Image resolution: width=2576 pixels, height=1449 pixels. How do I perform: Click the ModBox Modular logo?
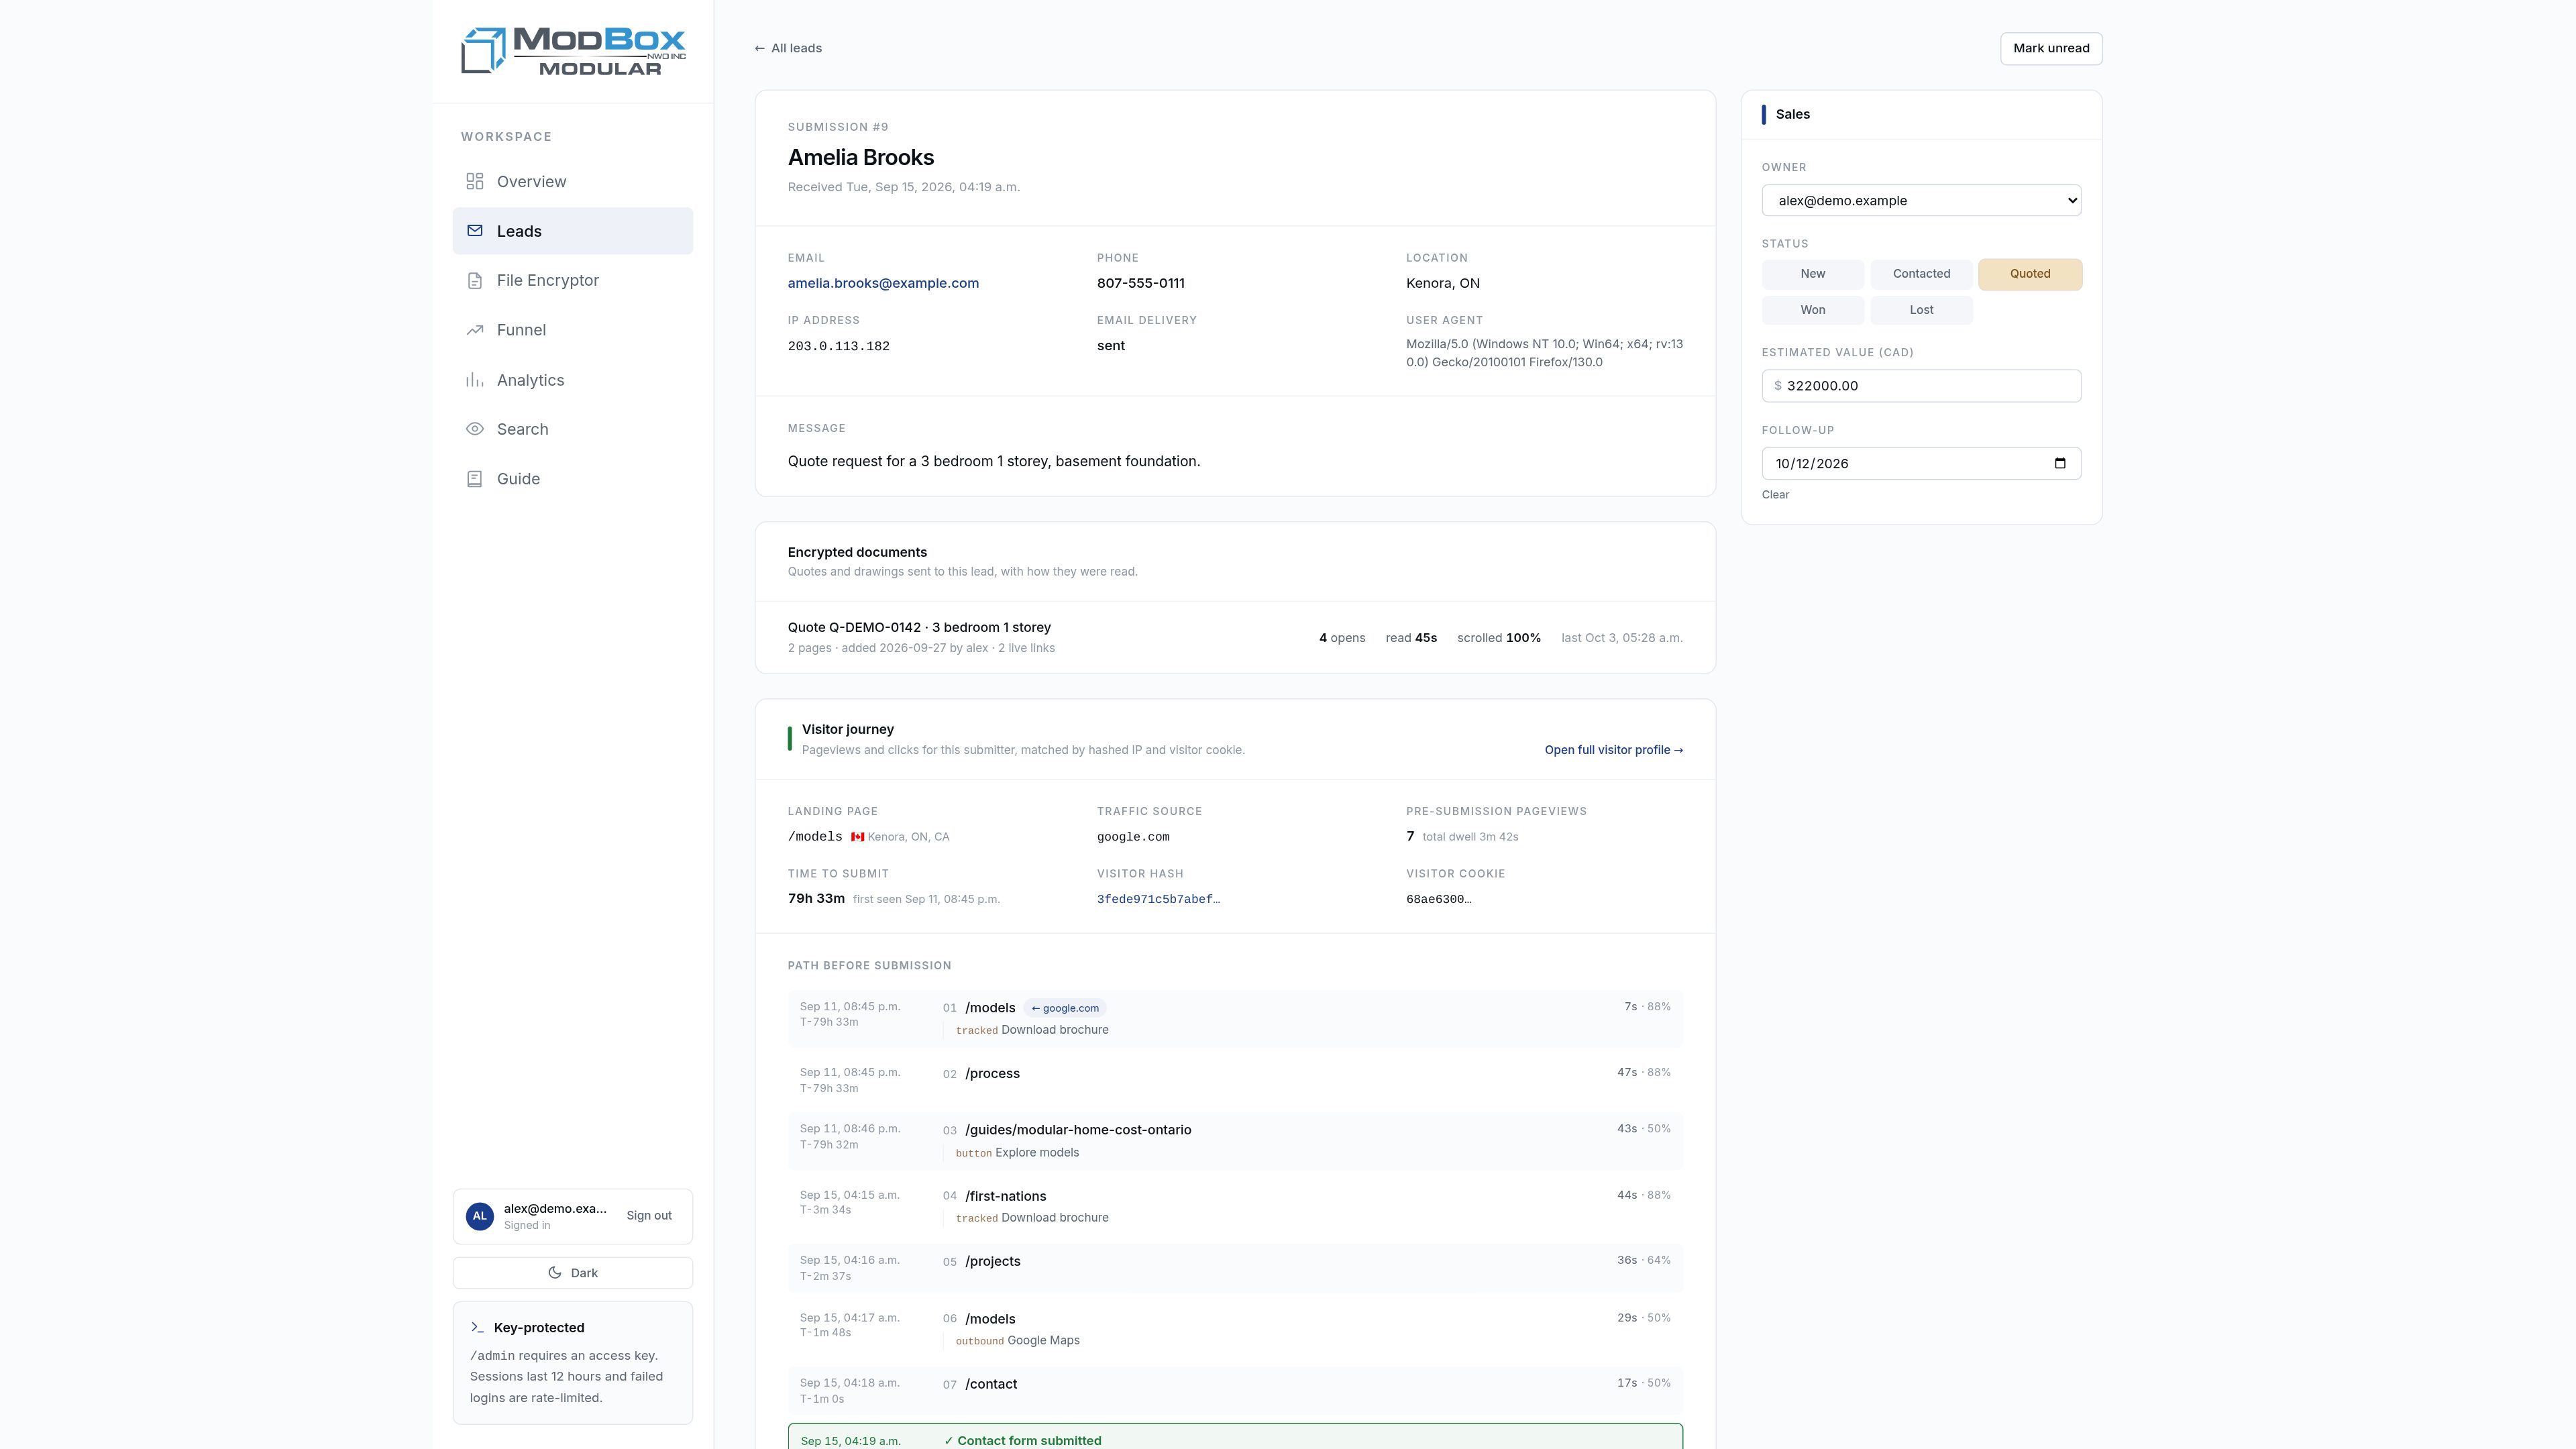(x=573, y=51)
